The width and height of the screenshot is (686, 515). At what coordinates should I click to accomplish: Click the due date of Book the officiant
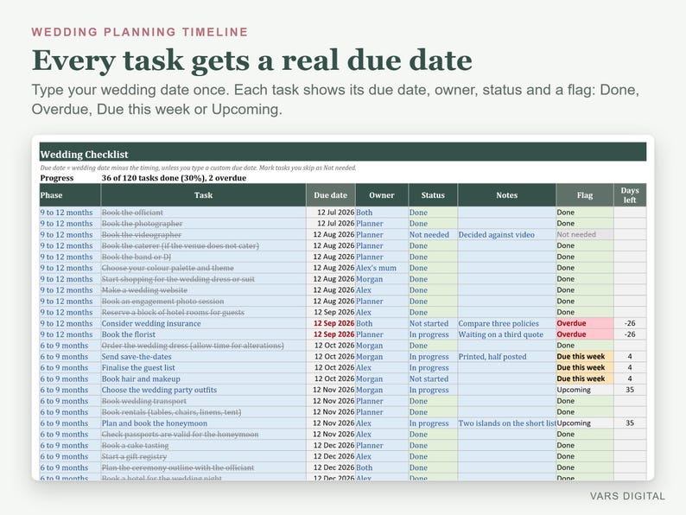tap(330, 213)
